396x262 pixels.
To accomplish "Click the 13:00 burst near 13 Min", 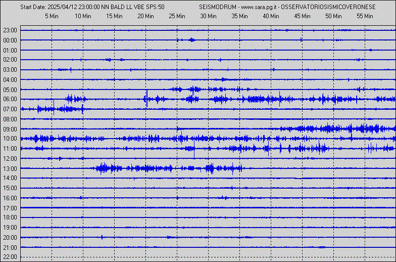I will (102, 168).
